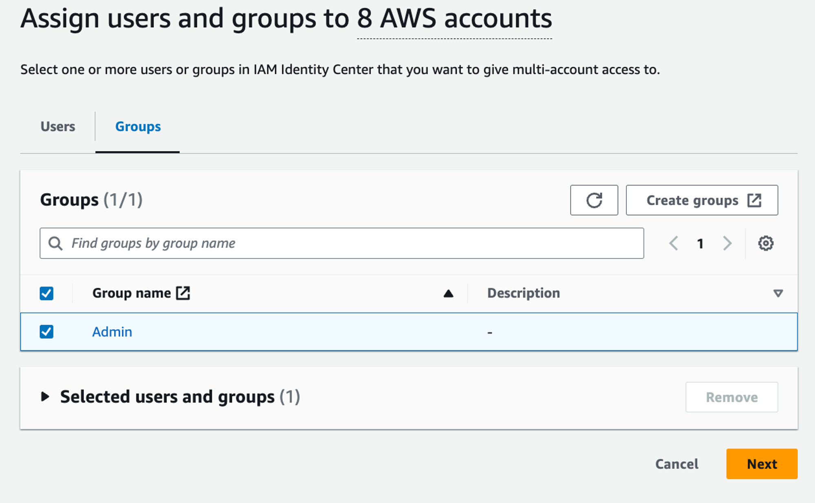
Task: Click the refresh groups icon button
Action: 594,200
